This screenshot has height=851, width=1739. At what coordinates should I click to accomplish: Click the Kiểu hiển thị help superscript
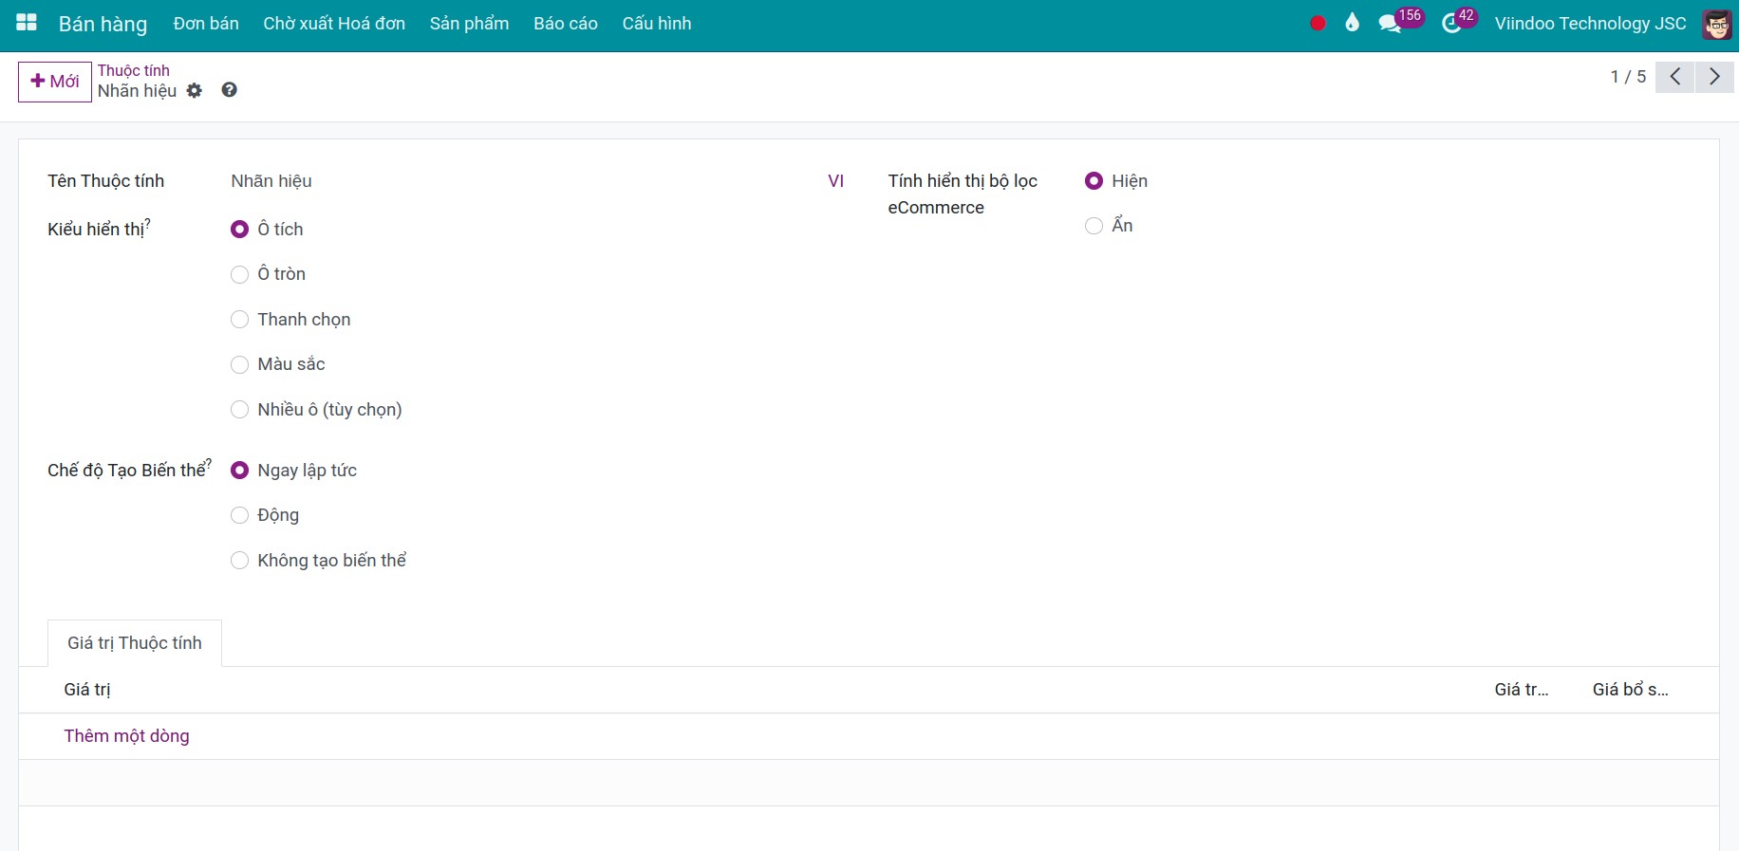coord(147,223)
